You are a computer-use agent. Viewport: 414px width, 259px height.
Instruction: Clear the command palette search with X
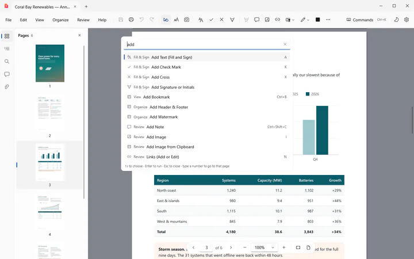[285, 44]
